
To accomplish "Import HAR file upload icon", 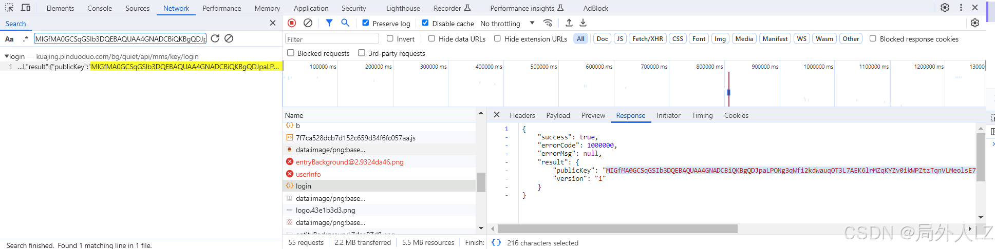I will tap(569, 23).
